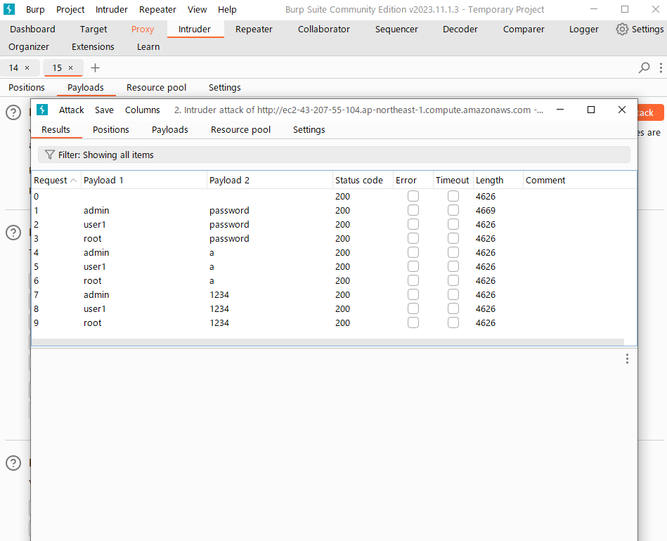This screenshot has width=667, height=541.
Task: Open the Extensions tab
Action: (x=93, y=47)
